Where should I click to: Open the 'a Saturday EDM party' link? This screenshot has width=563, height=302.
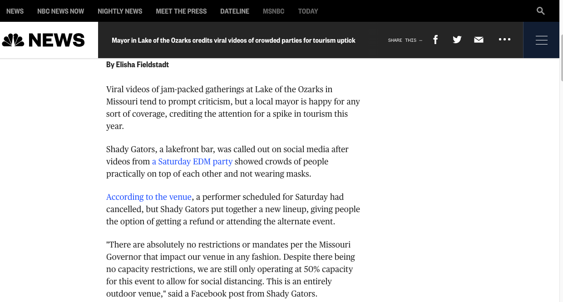coord(192,162)
